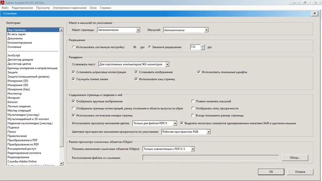Open the Окно menu

tap(93, 8)
